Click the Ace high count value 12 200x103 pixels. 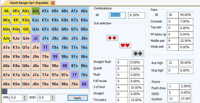pyautogui.click(x=172, y=63)
